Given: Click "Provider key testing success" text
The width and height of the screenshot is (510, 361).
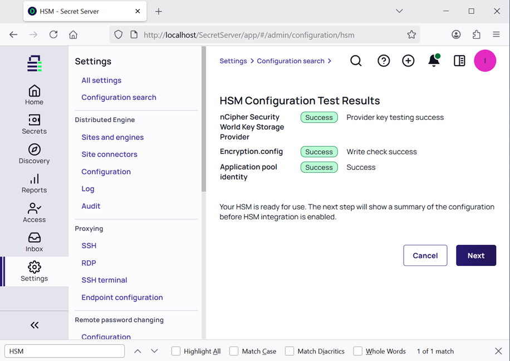Looking at the screenshot, I should 395,117.
